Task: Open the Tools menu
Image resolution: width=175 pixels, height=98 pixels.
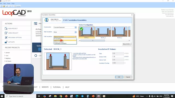Action: click(x=8, y=4)
